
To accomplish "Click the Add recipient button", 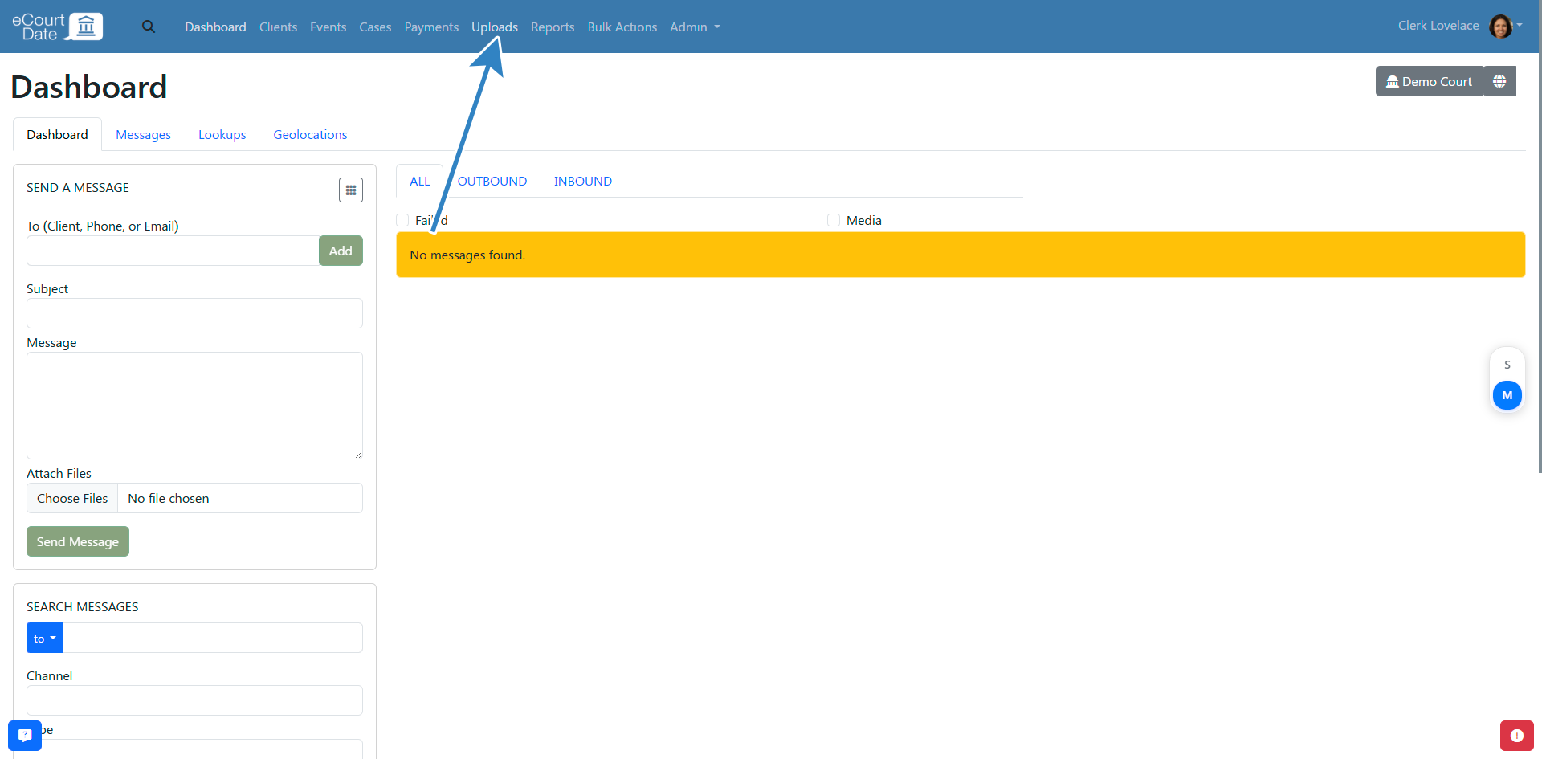I will [x=341, y=251].
